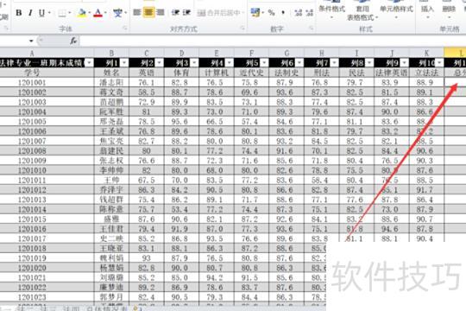Select the 体育 header cell
Screen dimensions: 466x311
click(x=181, y=73)
